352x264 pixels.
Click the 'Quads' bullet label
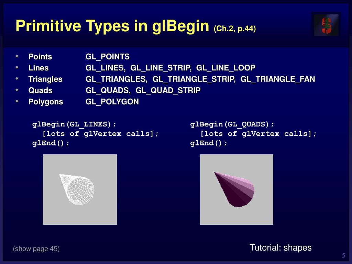click(41, 90)
